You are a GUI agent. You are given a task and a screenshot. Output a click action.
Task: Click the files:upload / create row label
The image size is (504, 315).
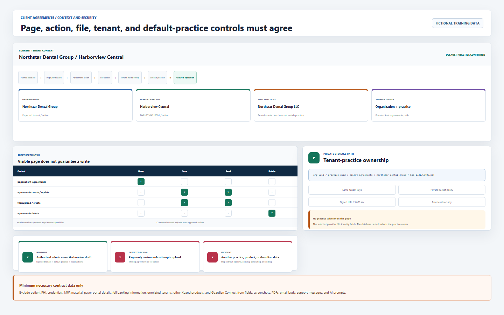point(29,203)
